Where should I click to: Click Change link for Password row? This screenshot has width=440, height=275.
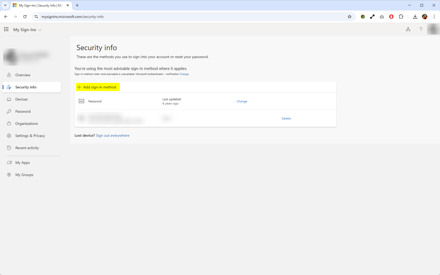[242, 101]
